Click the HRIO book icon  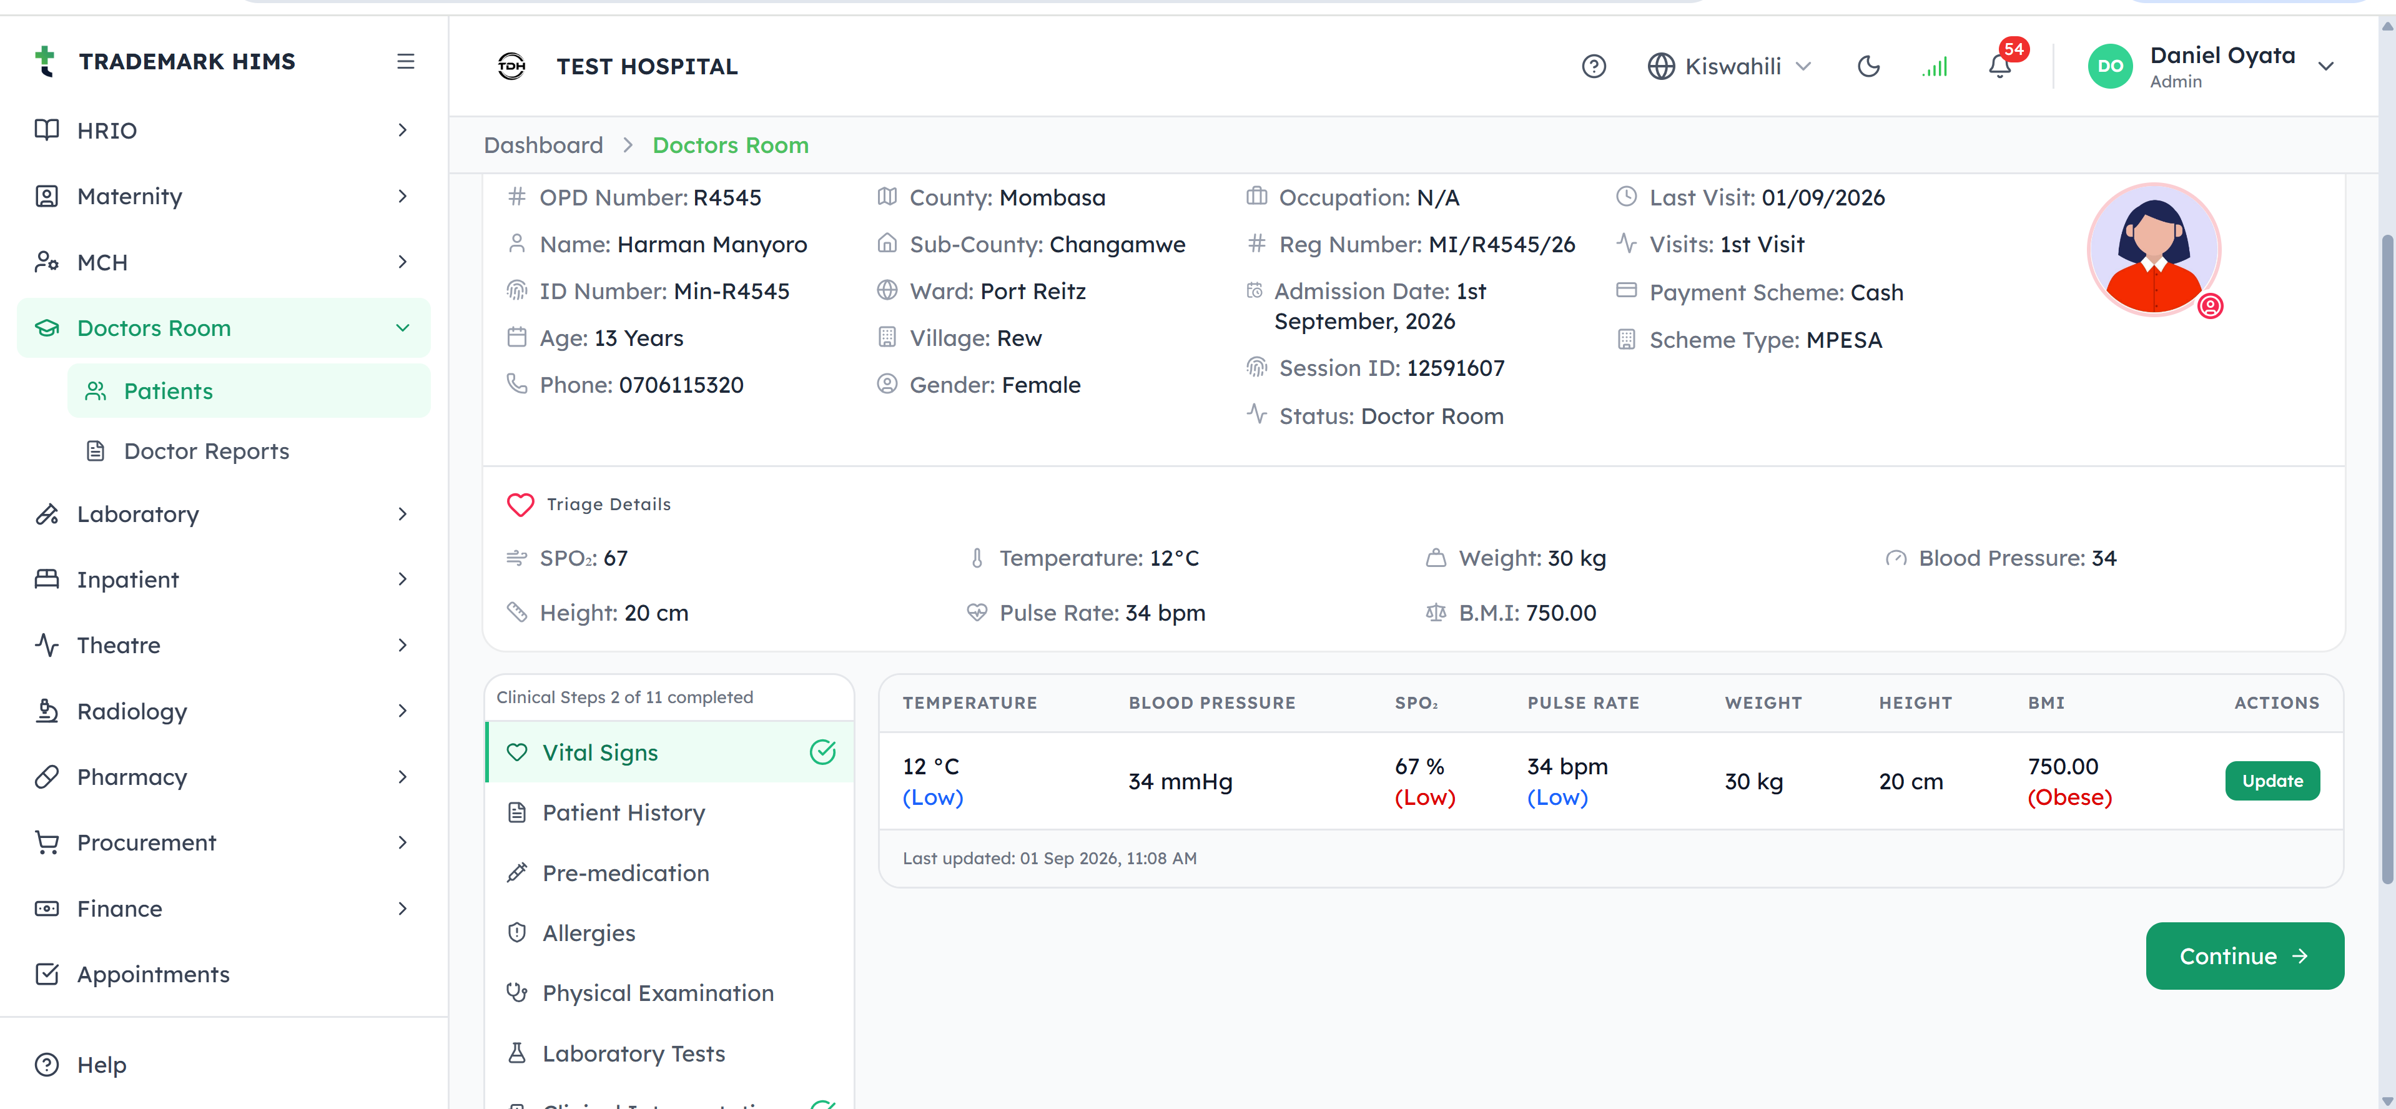pos(46,131)
